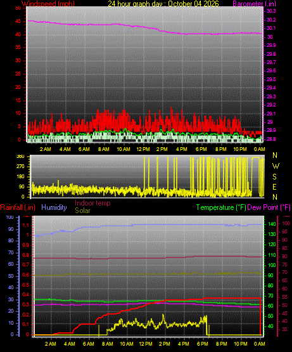The width and height of the screenshot is (292, 352).
Task: Click the "Windspeed (mph)" axis title
Action: click(x=48, y=4)
